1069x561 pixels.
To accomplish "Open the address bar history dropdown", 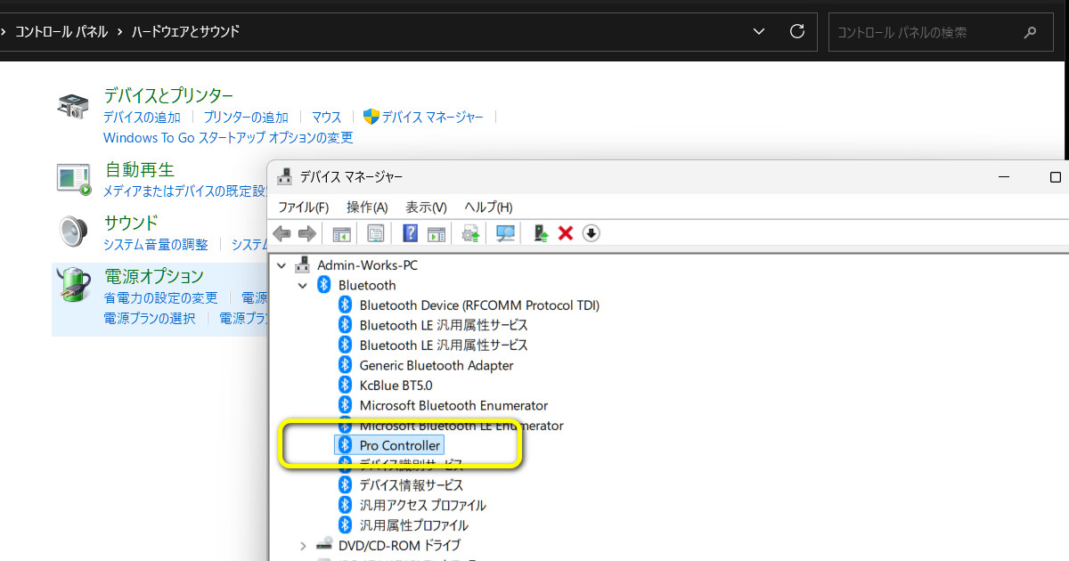I will (x=759, y=31).
